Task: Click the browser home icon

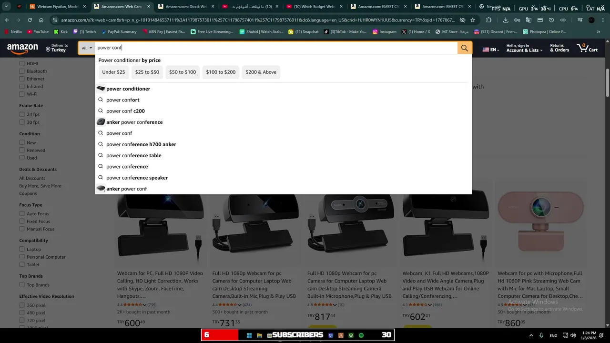Action: click(x=41, y=20)
